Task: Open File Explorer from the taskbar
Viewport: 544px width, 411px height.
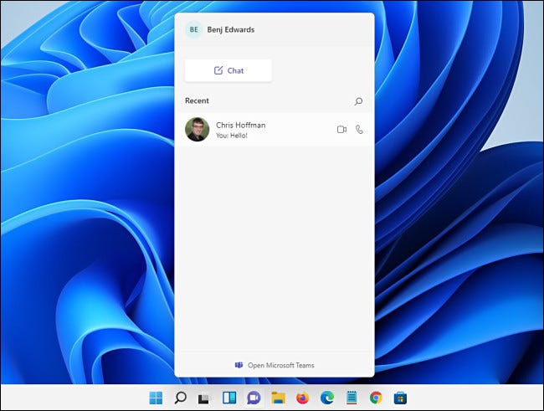Action: click(278, 398)
